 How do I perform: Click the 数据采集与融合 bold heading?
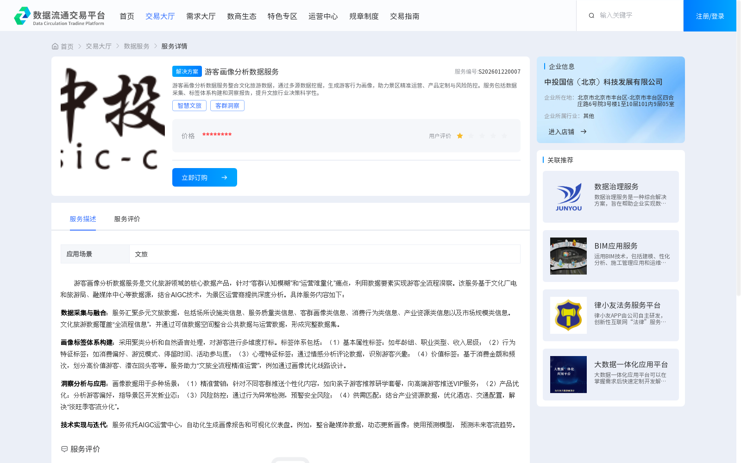[x=84, y=313]
